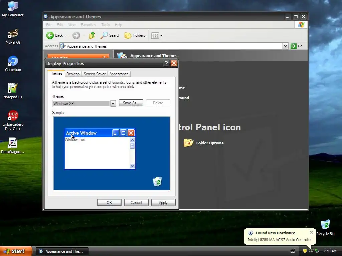Click the sample window minimize button
The height and width of the screenshot is (256, 342).
116,133
